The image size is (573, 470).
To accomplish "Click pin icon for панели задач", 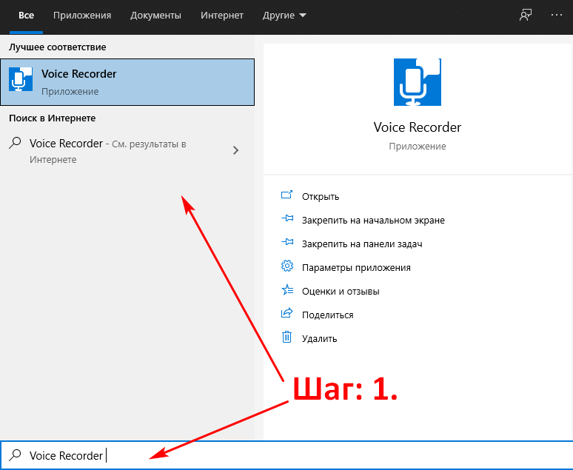I will [287, 242].
